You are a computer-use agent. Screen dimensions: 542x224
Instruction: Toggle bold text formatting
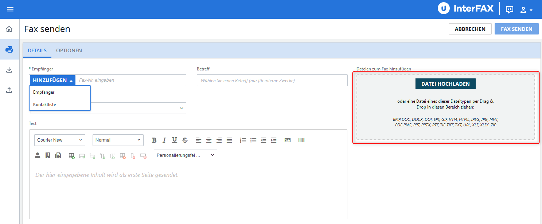coord(154,140)
